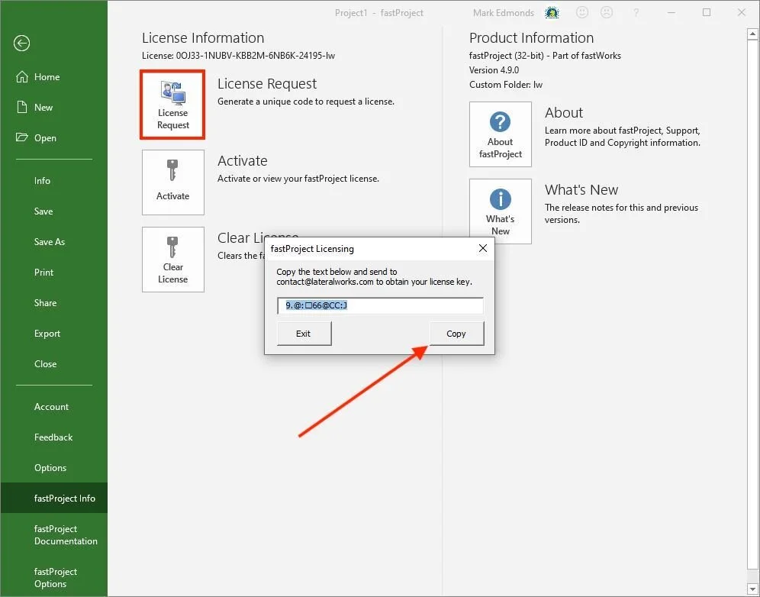Click the Home house icon
The height and width of the screenshot is (597, 760).
[x=22, y=76]
